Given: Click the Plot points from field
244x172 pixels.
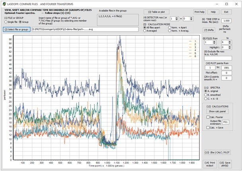Looking at the screenshot, I should tap(210, 68).
